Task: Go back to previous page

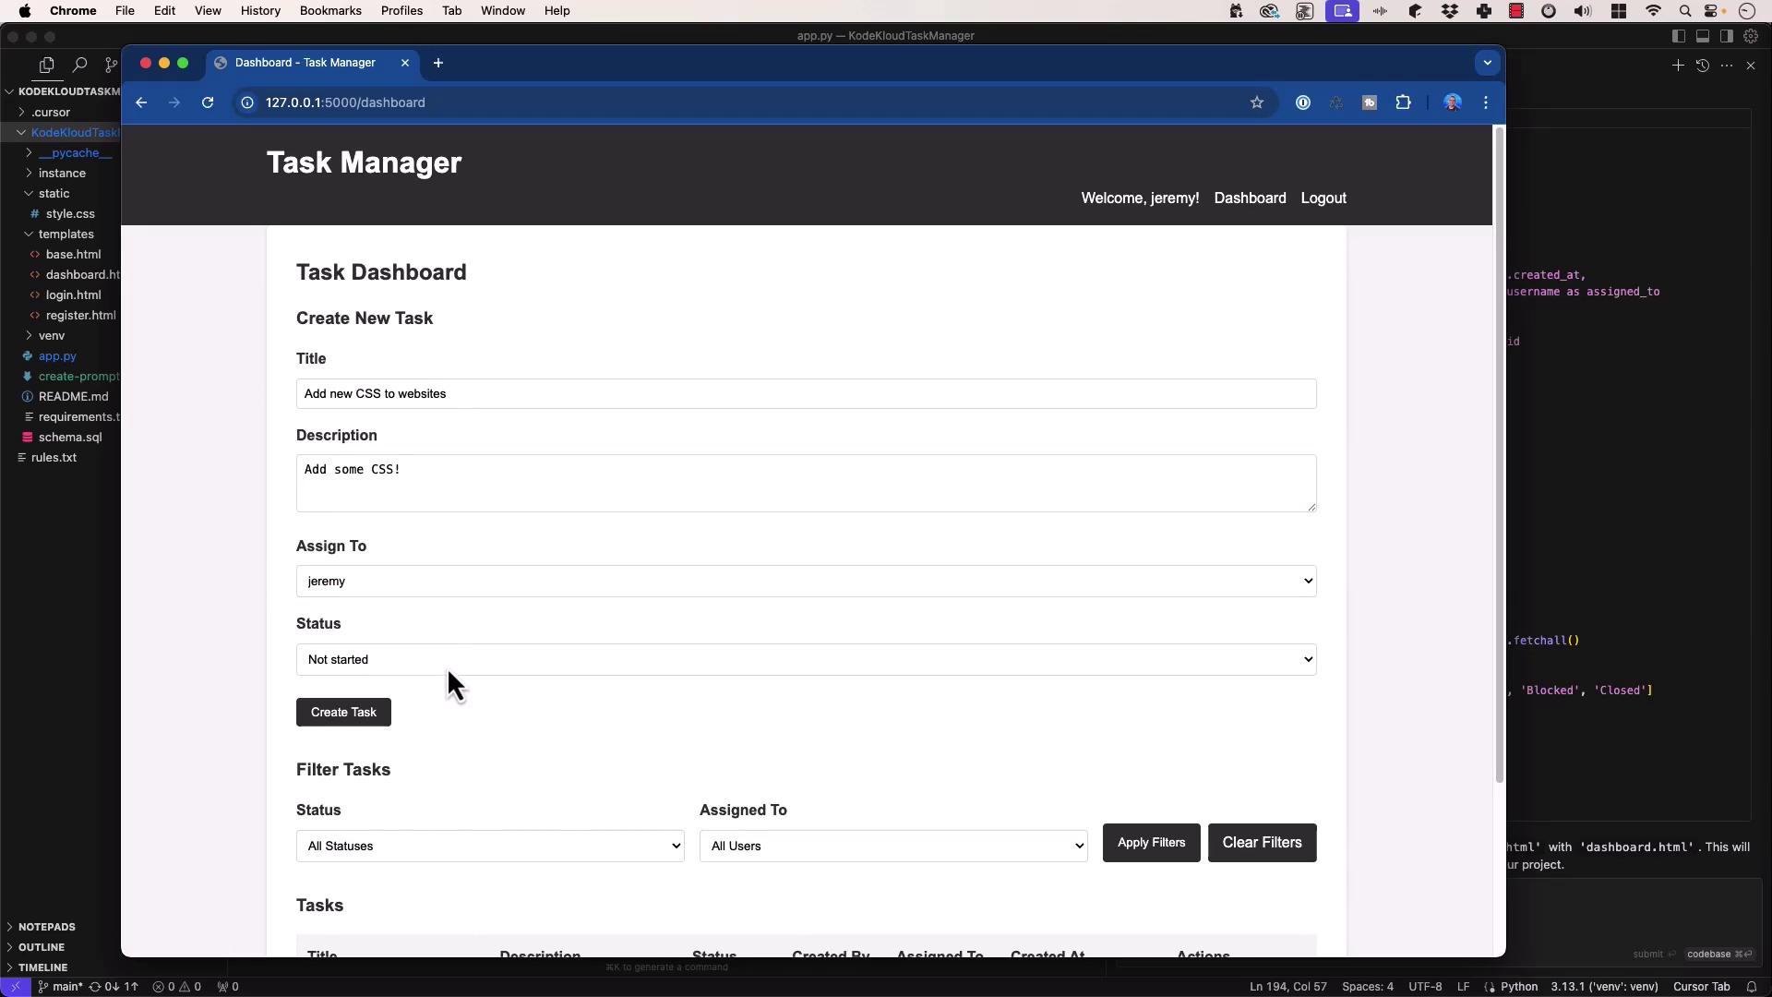Action: [x=141, y=102]
